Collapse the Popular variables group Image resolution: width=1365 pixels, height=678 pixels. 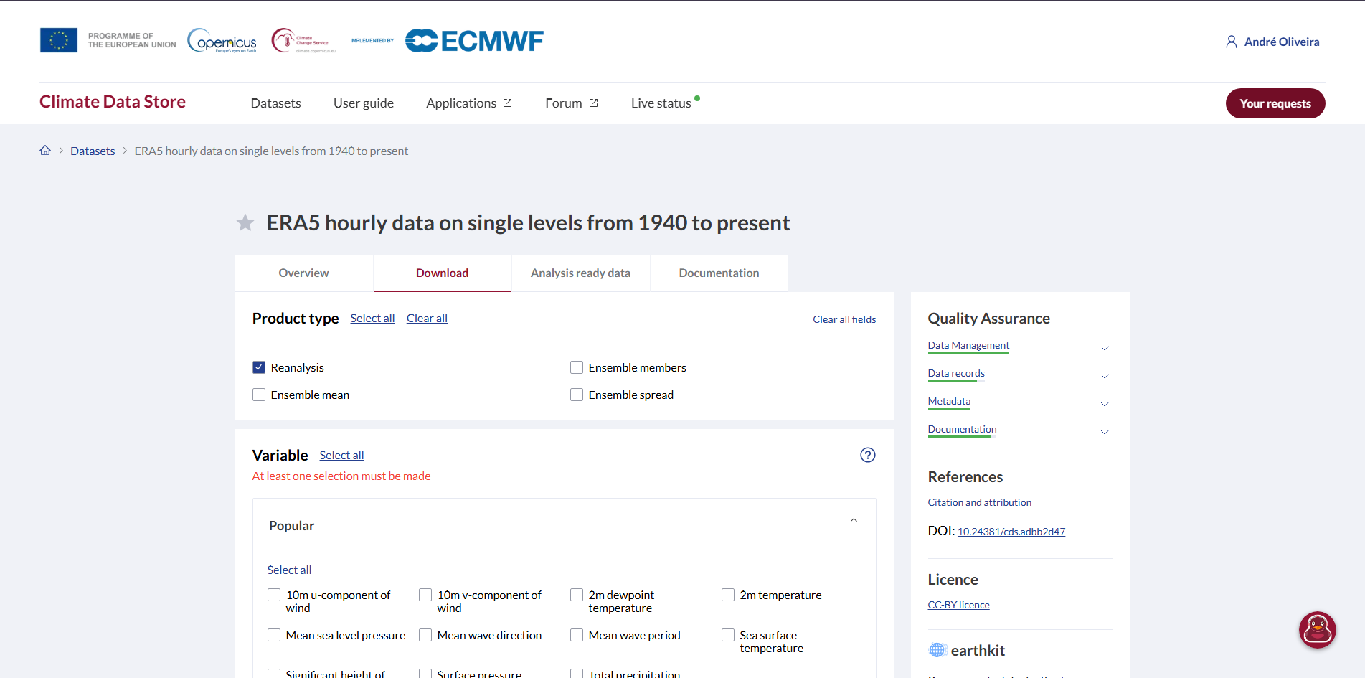[x=854, y=520]
